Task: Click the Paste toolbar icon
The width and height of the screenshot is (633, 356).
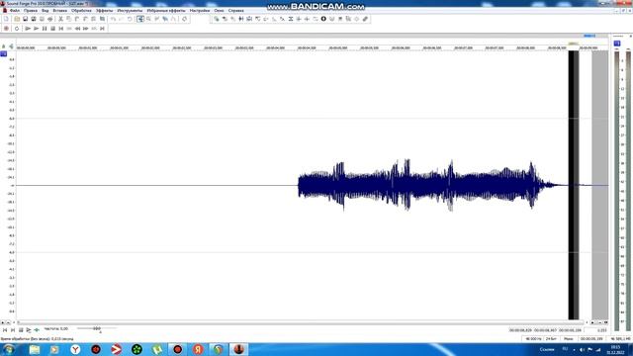Action: coord(77,19)
